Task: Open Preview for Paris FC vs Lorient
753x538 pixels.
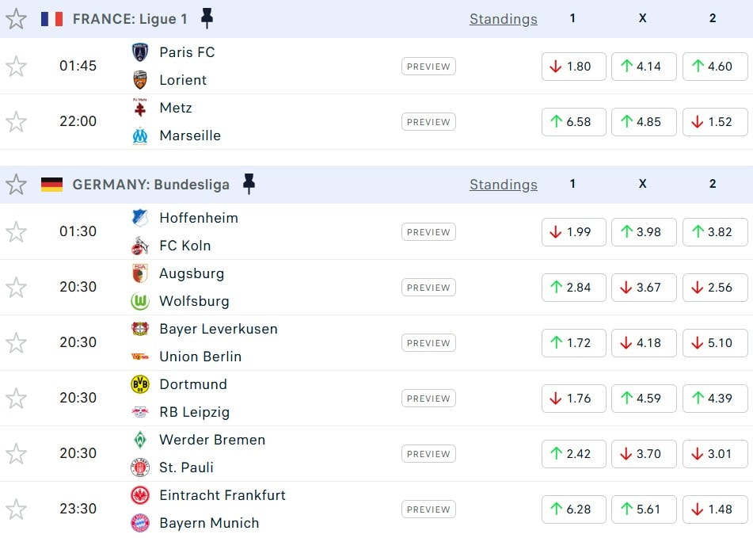Action: (428, 67)
